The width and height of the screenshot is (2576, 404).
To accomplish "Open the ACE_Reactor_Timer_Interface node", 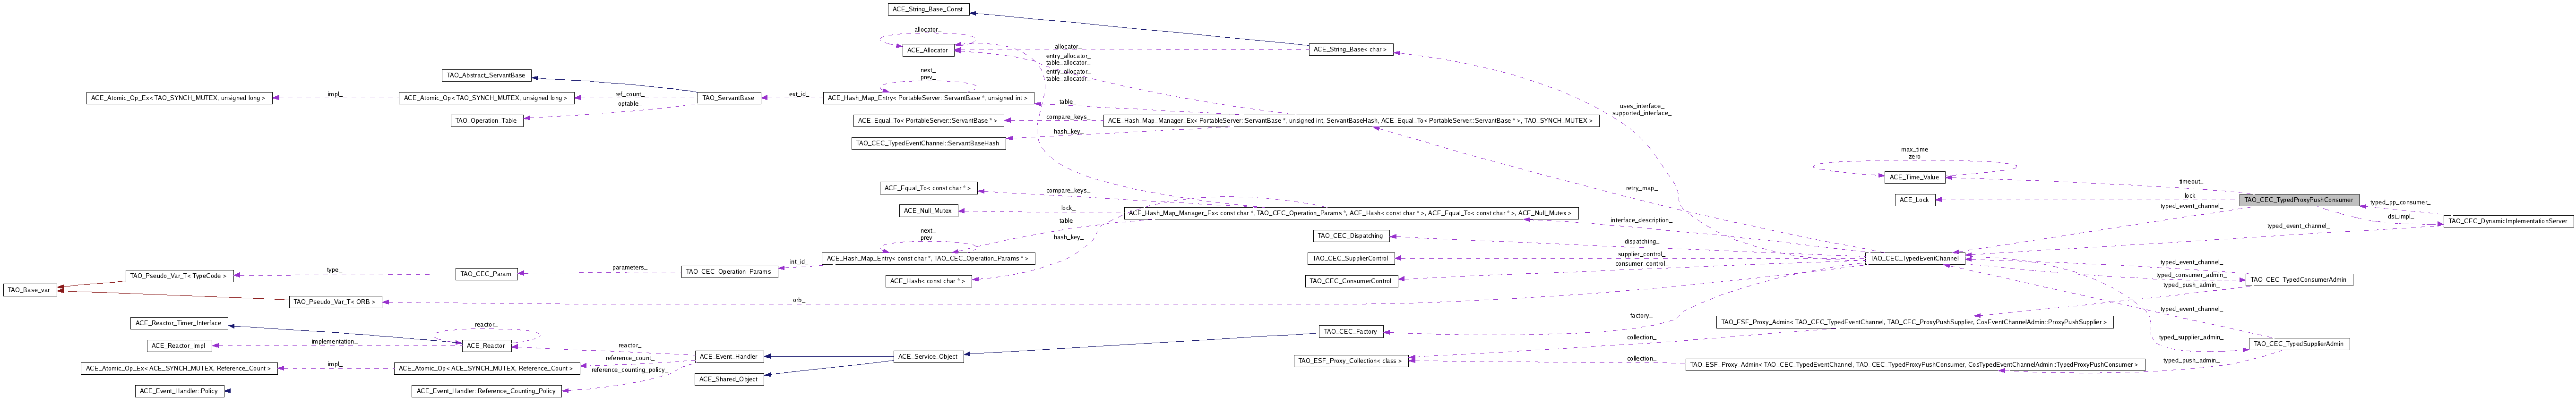I will [x=179, y=323].
